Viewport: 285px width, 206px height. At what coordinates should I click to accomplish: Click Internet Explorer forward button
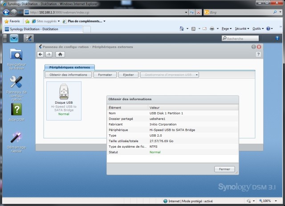point(14,12)
